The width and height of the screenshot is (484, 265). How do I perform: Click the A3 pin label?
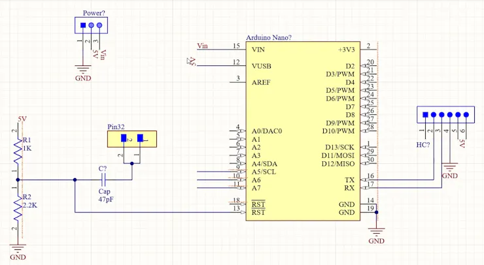pos(256,155)
